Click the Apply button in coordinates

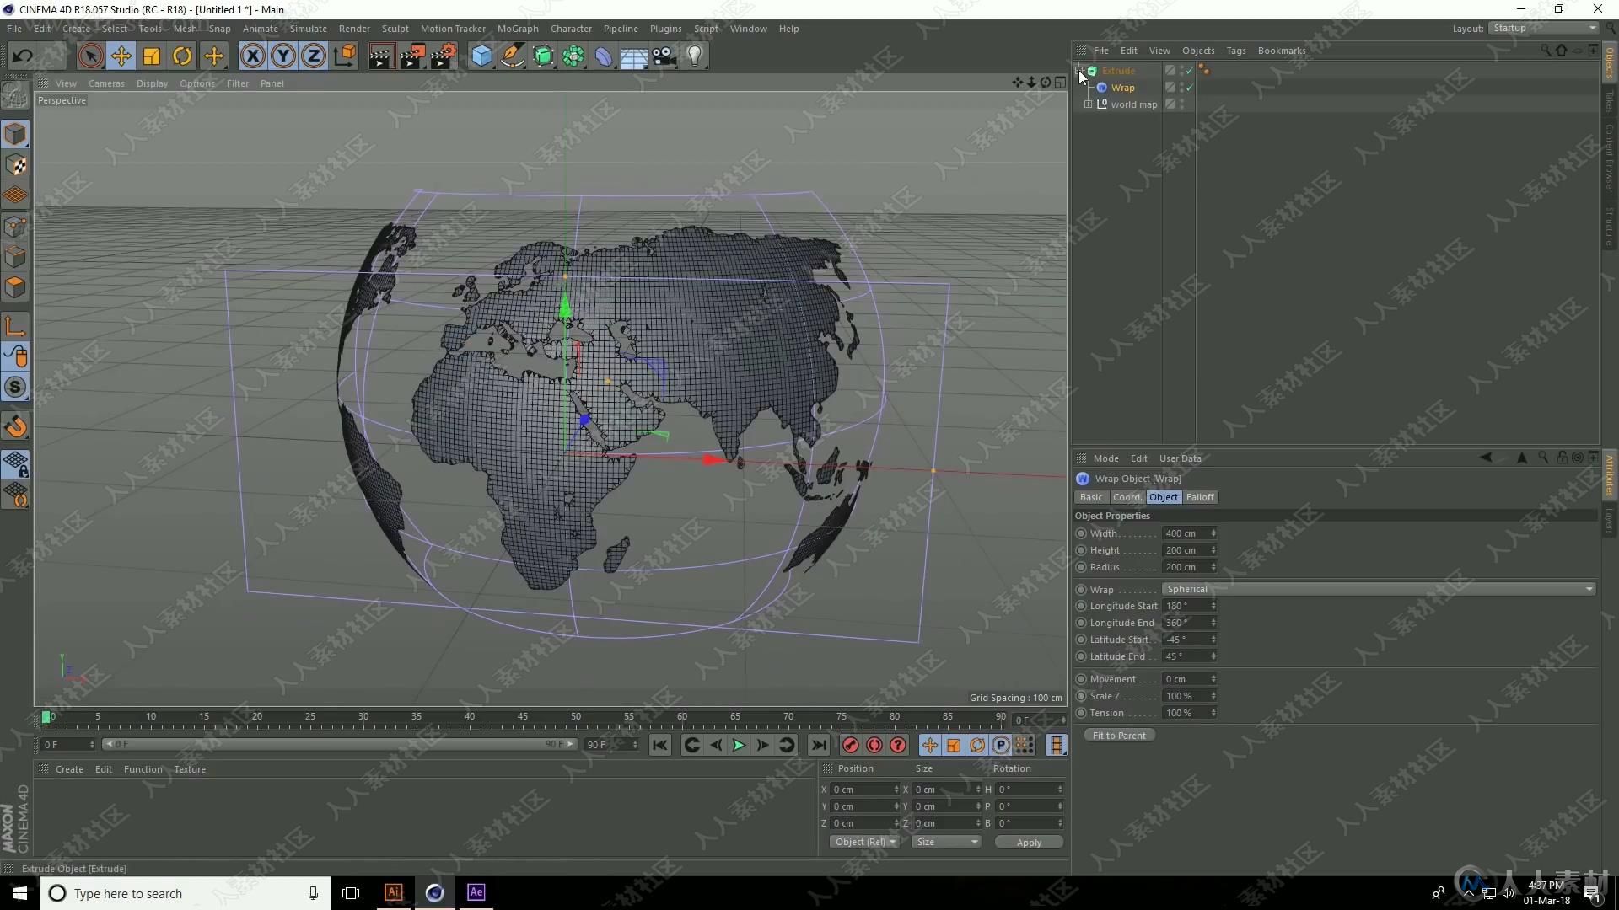1026,843
